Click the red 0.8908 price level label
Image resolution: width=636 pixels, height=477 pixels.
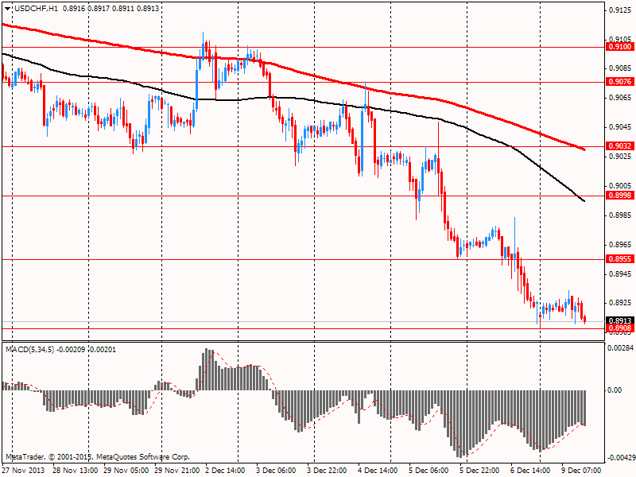(x=620, y=328)
